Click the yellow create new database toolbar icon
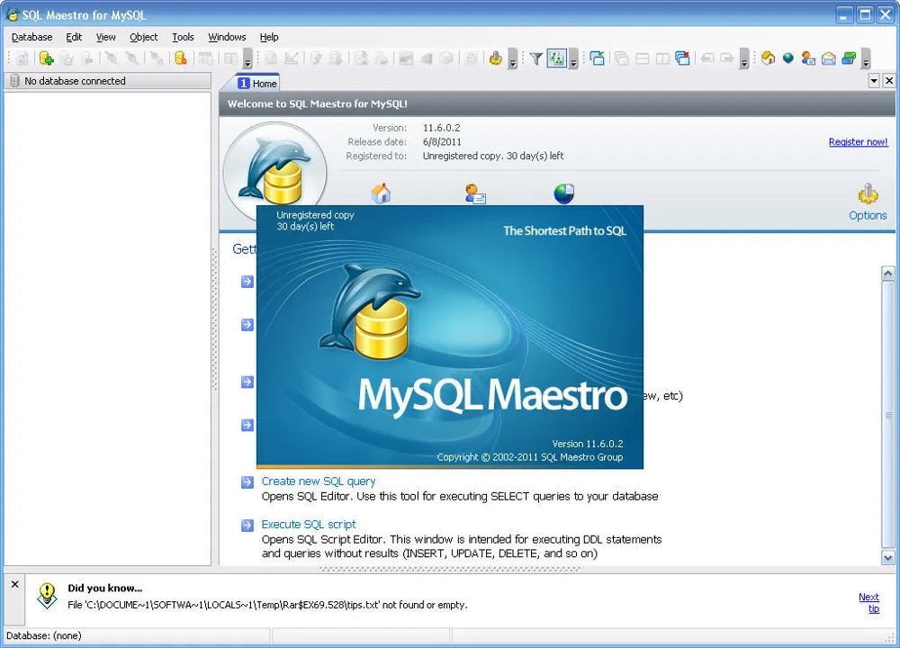The width and height of the screenshot is (900, 648). point(180,58)
